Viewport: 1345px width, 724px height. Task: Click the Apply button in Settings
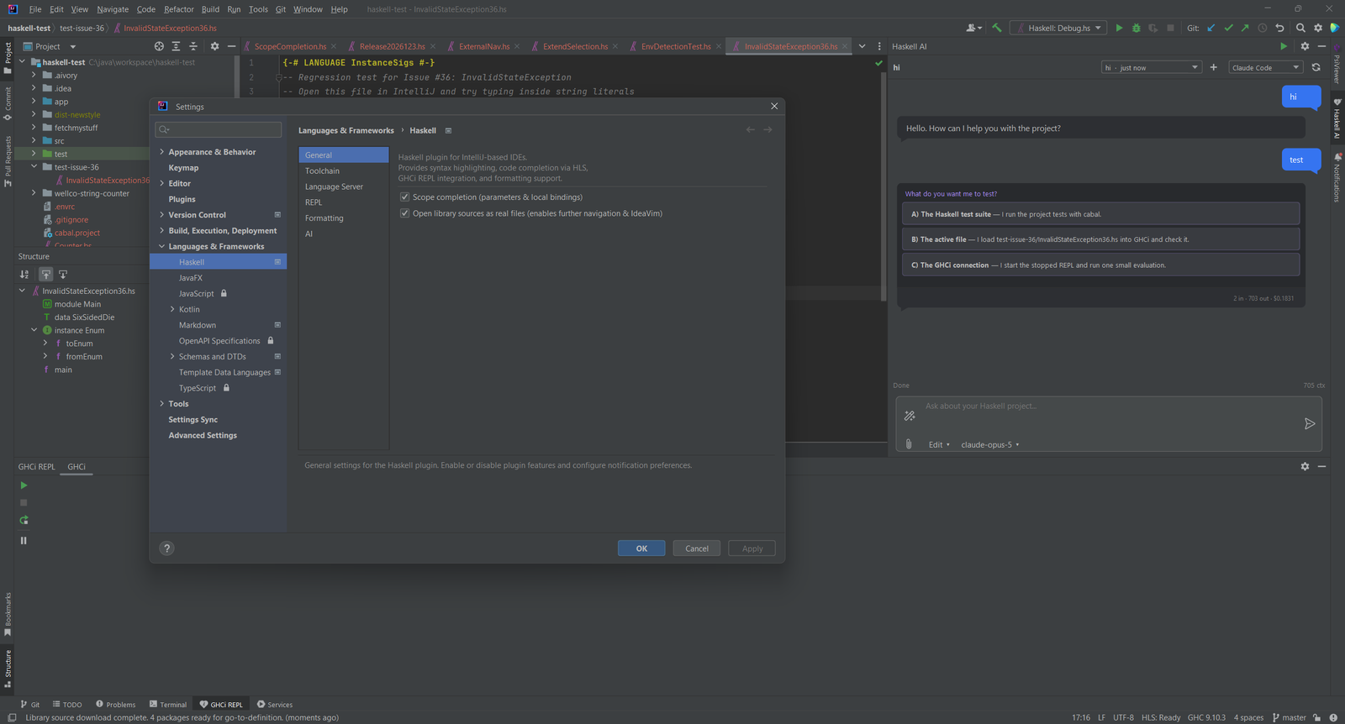(x=752, y=548)
